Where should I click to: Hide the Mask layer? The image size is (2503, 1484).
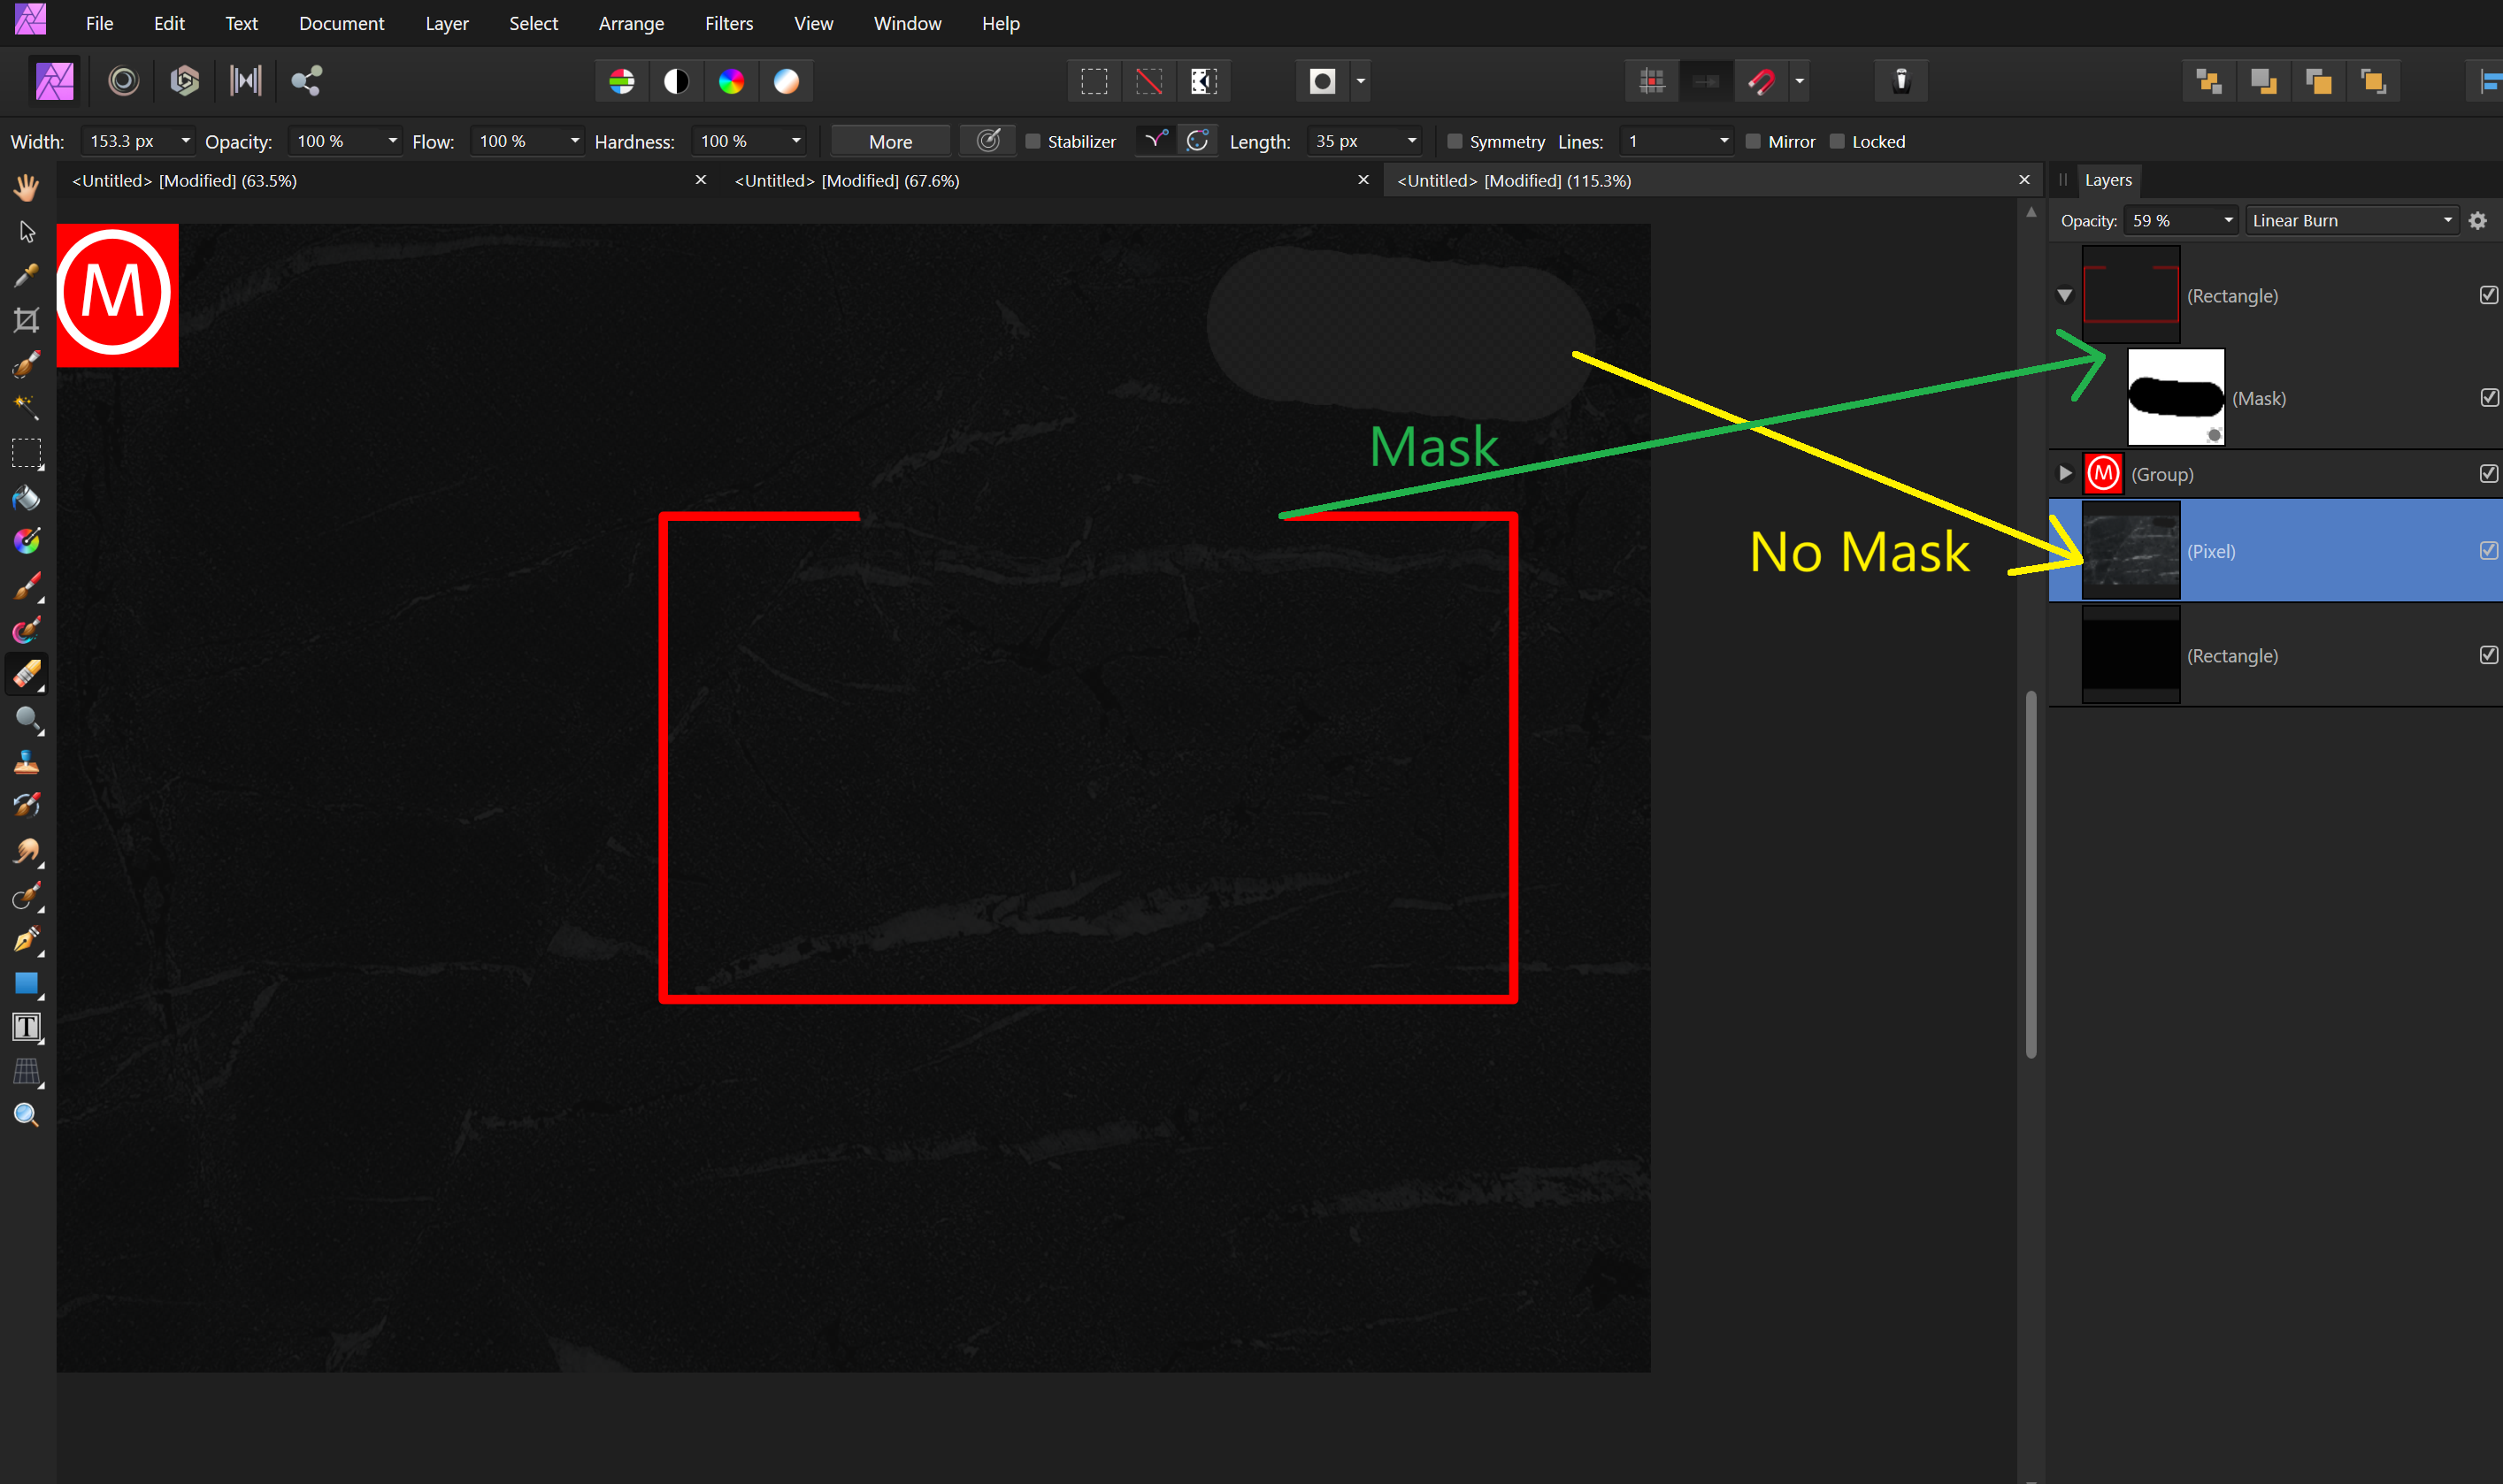tap(2489, 398)
